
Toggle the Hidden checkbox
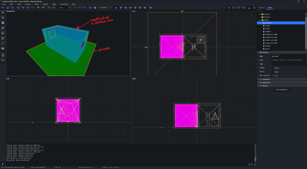click(x=273, y=68)
